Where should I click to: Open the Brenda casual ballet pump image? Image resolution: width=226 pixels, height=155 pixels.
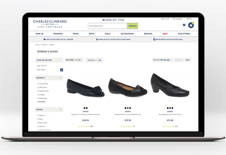(128, 88)
